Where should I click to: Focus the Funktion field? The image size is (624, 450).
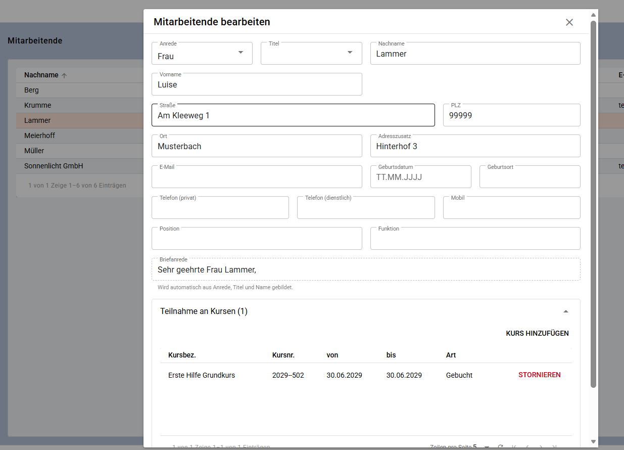[475, 239]
